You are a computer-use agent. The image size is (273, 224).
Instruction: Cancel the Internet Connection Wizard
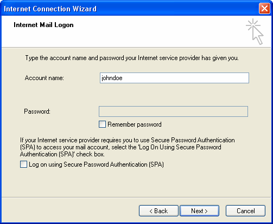[x=245, y=210]
